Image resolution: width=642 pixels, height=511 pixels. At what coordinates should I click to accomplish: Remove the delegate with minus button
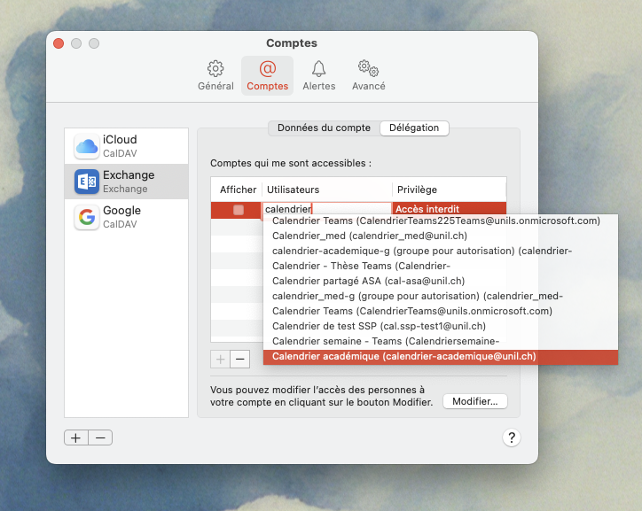click(x=239, y=359)
